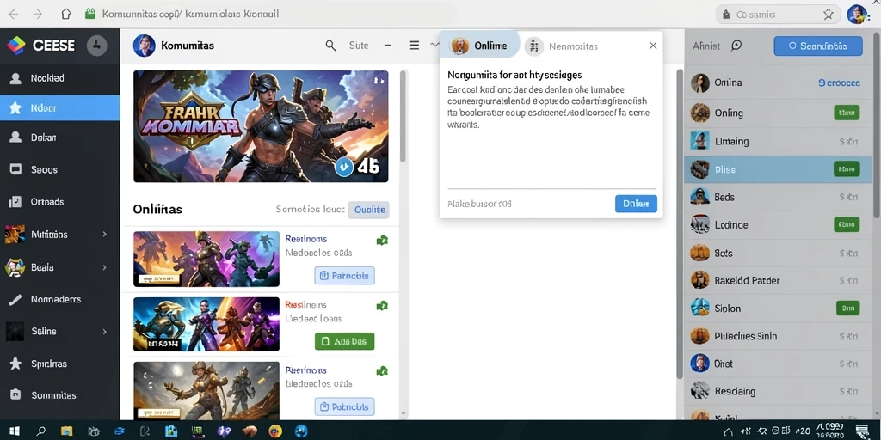
Task: Click the Sonnmites camera icon
Action: coord(15,394)
